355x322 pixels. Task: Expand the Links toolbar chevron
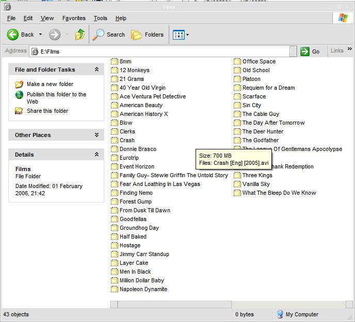click(350, 48)
